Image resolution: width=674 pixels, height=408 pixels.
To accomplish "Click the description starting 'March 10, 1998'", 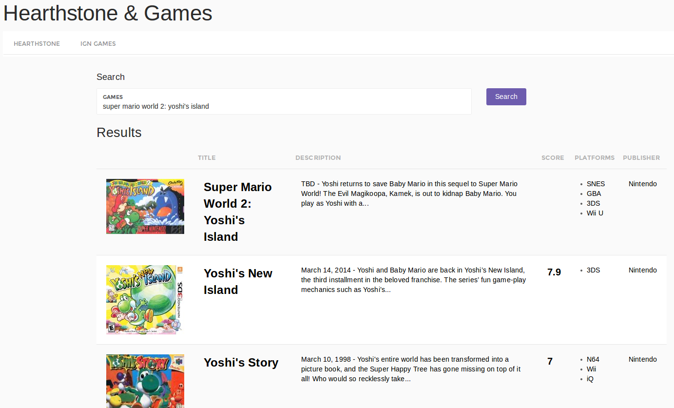I will pyautogui.click(x=411, y=369).
